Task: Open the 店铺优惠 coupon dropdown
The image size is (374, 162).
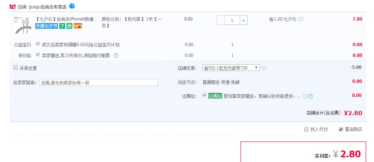Action: coord(231,68)
